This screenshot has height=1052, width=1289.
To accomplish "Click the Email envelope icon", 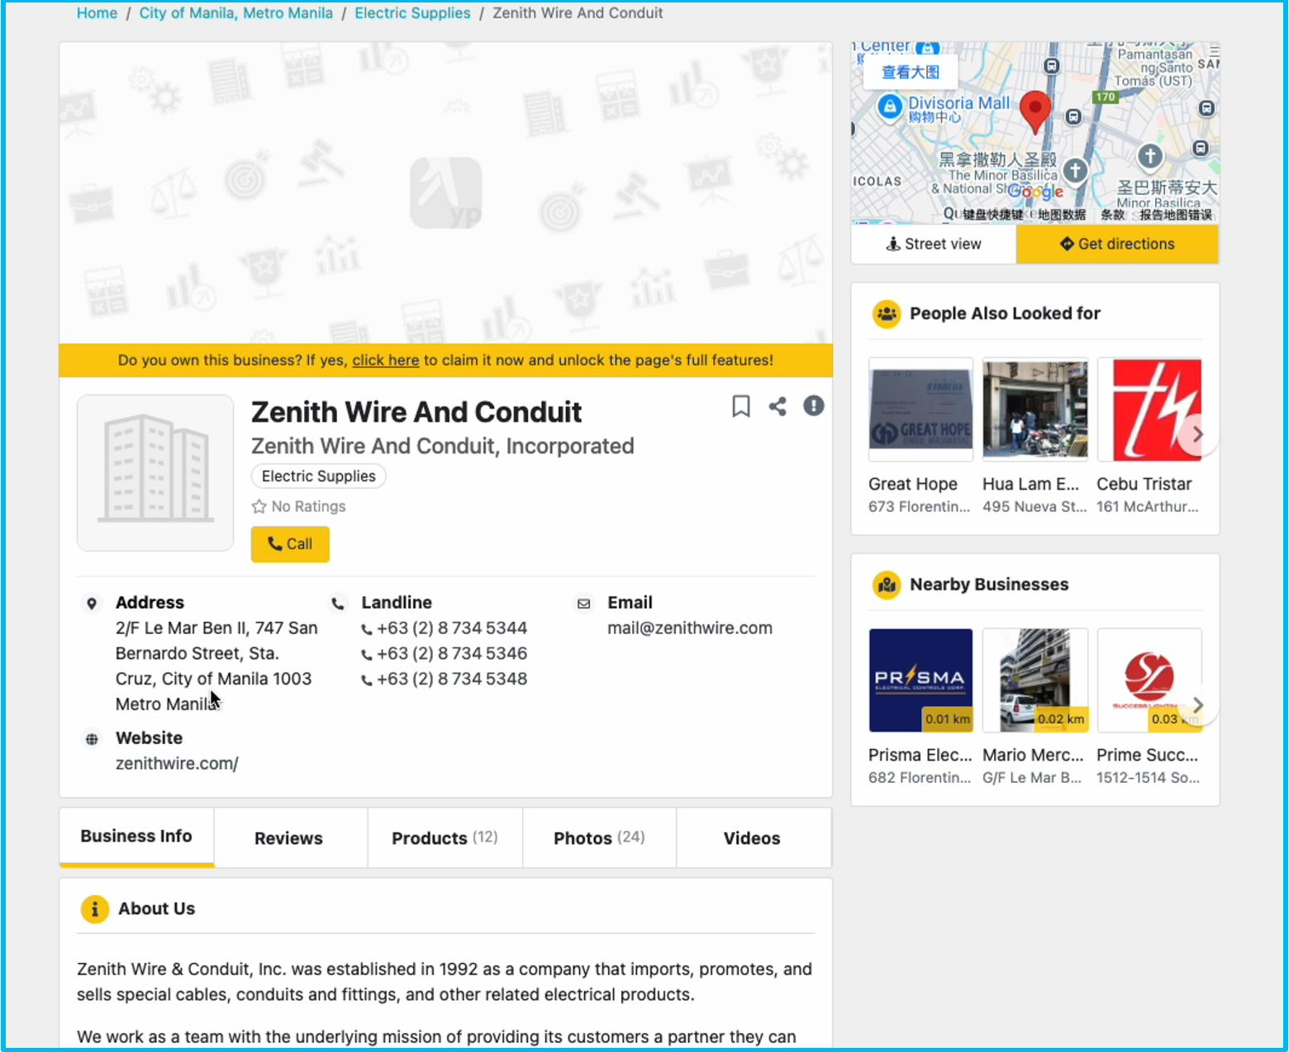I will (x=584, y=604).
